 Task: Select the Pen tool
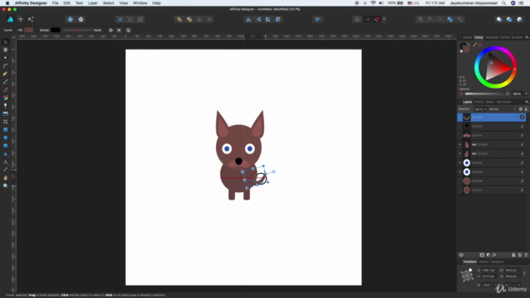pos(6,74)
